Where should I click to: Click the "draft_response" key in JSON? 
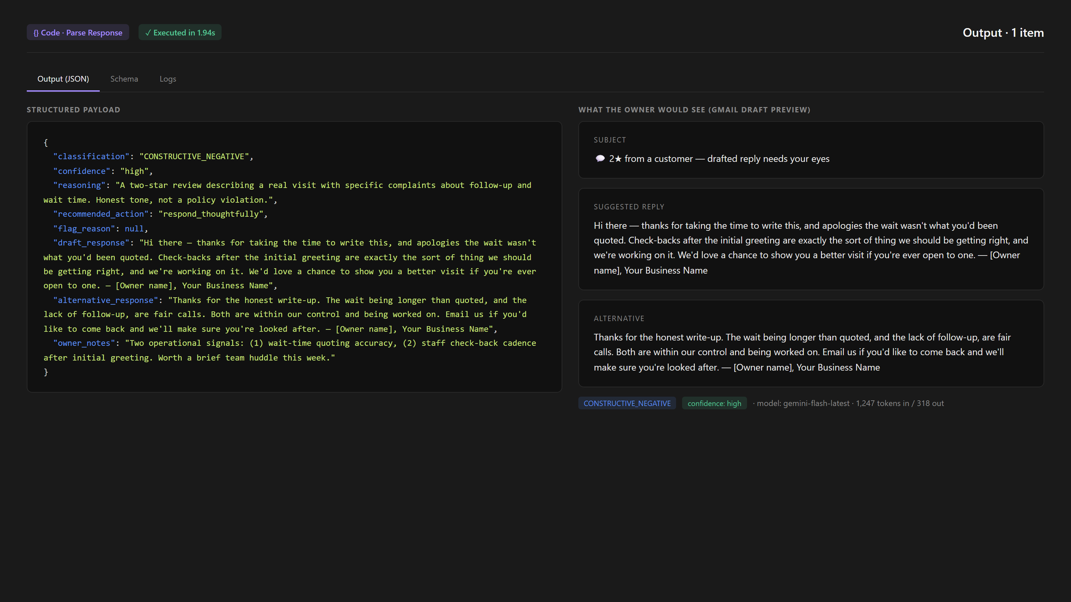pyautogui.click(x=91, y=242)
